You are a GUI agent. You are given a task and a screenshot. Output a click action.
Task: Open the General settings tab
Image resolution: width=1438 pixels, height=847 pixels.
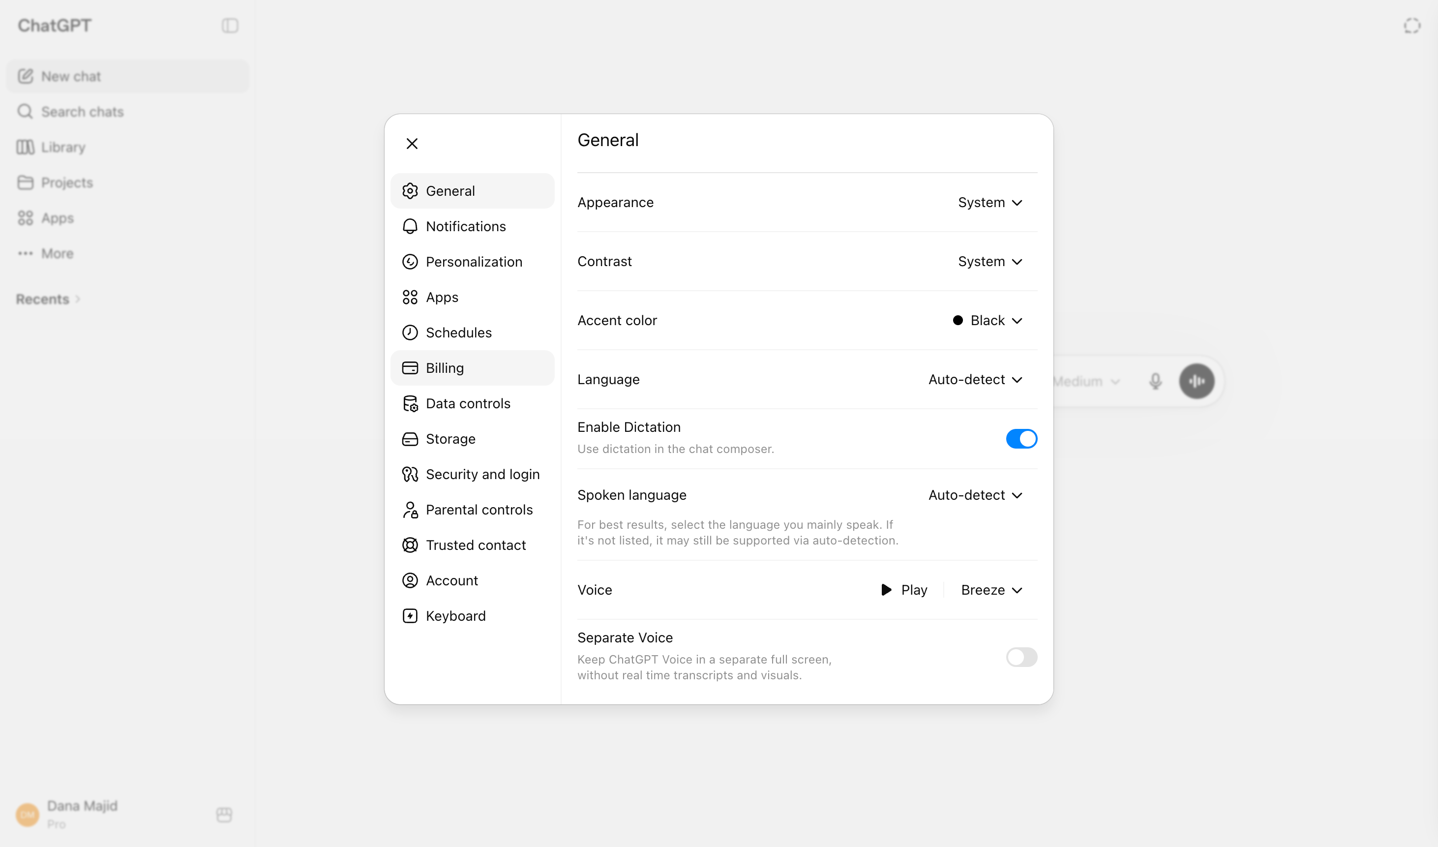(x=472, y=191)
